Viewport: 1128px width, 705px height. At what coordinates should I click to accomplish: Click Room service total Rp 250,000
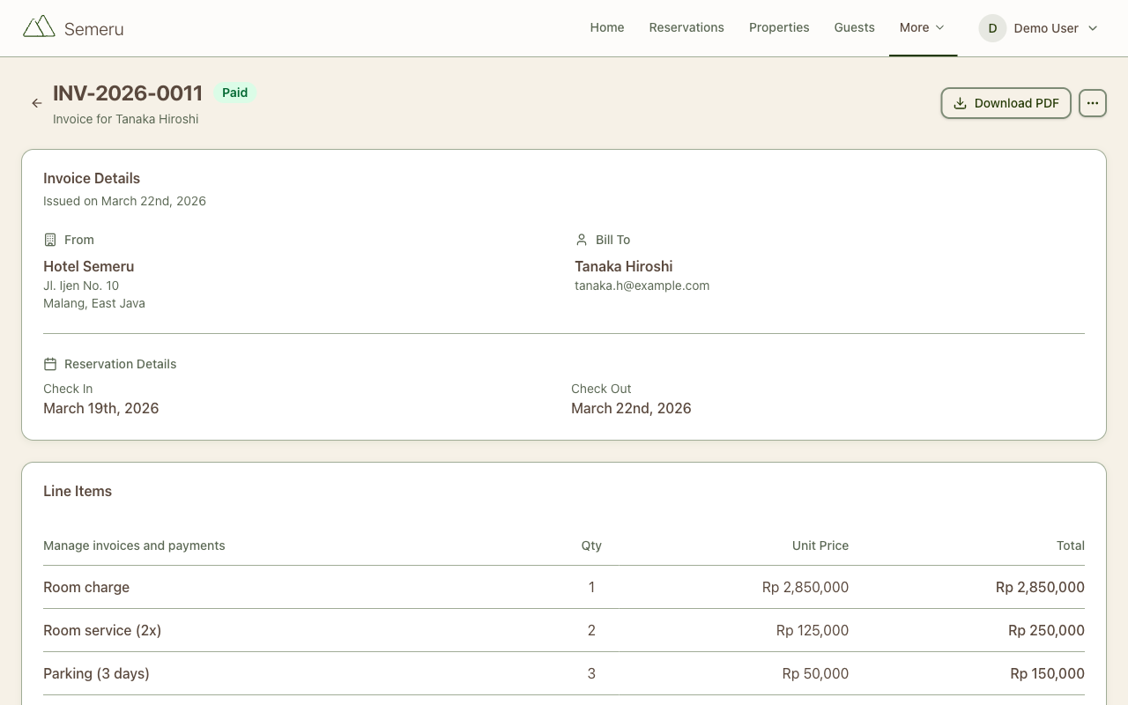[x=1047, y=630]
